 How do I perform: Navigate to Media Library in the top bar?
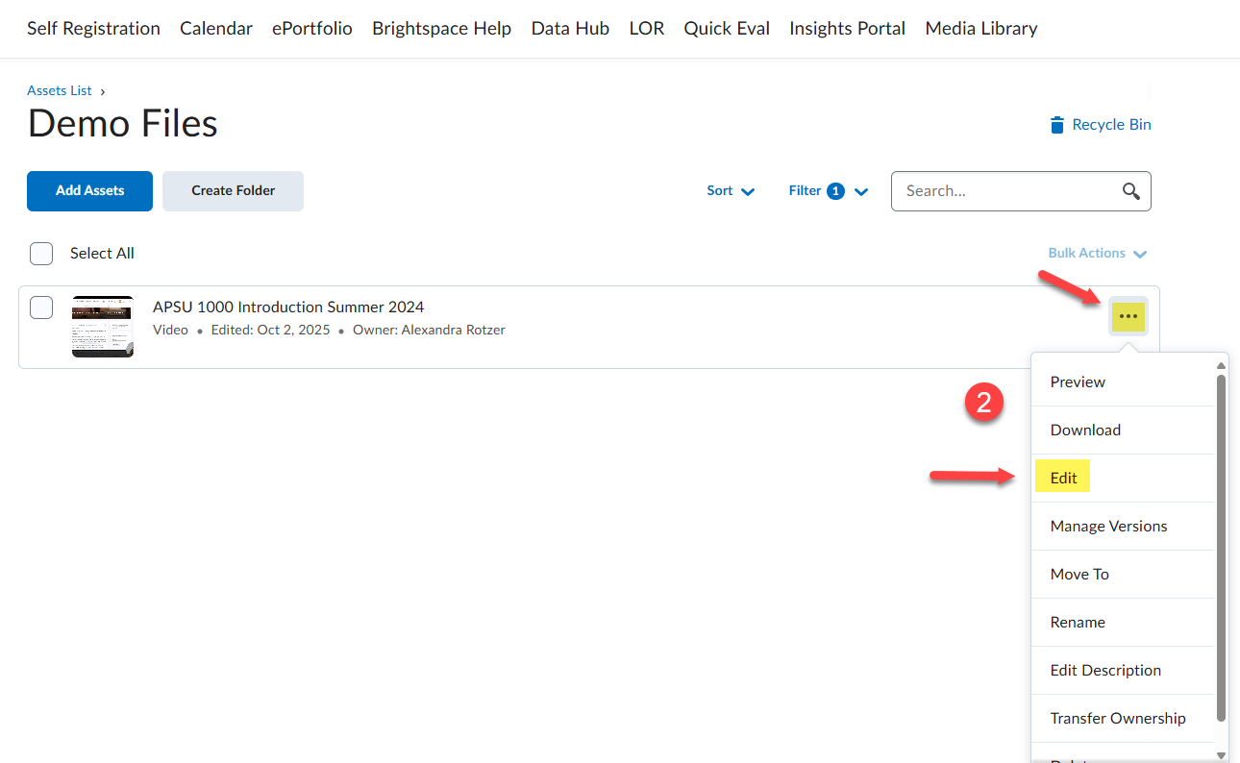click(x=980, y=28)
